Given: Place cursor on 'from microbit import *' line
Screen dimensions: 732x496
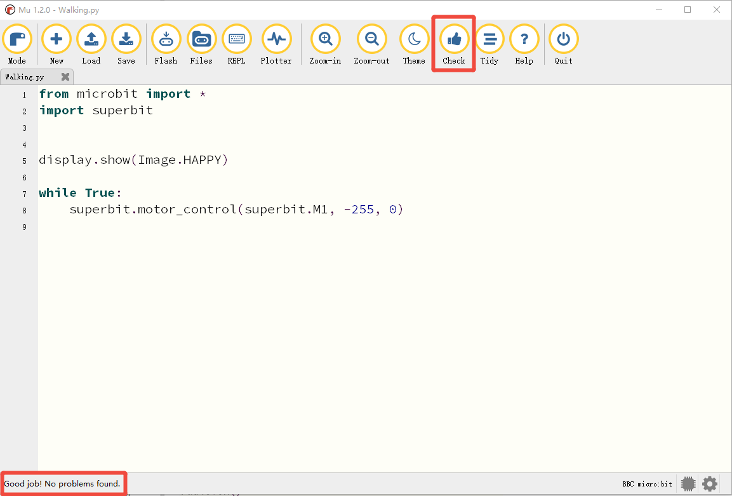Looking at the screenshot, I should pyautogui.click(x=123, y=94).
